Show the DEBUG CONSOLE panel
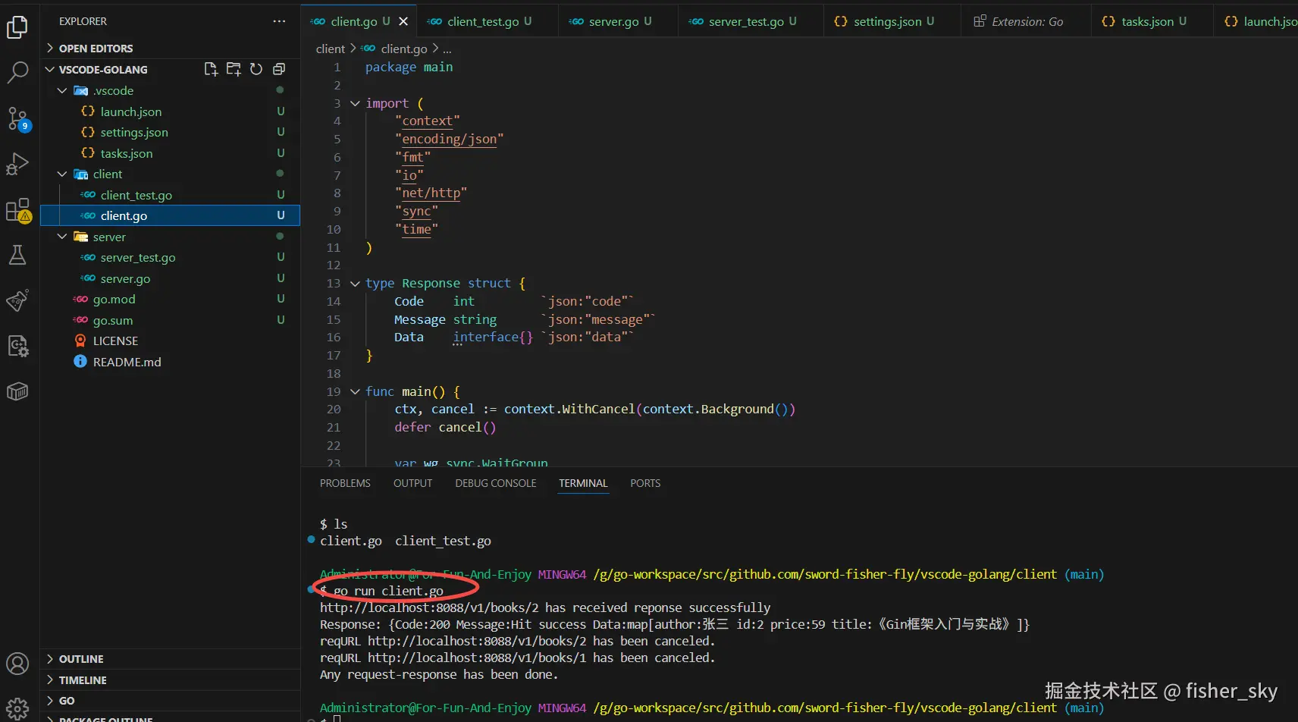The image size is (1298, 722). pyautogui.click(x=496, y=483)
